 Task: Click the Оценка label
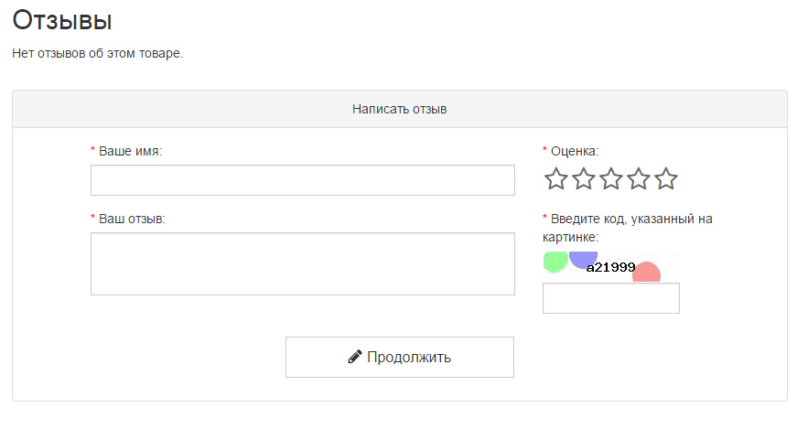coord(575,151)
